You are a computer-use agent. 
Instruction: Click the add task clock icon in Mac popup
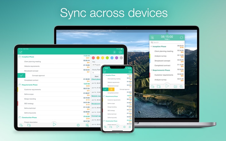pyautogui.click(x=153, y=87)
